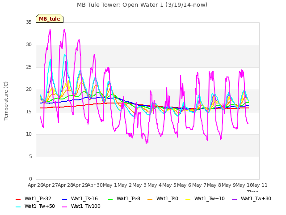The height and width of the screenshot is (215, 286).
Task: Click the May 2 x-axis tick label
Action: [125, 185]
